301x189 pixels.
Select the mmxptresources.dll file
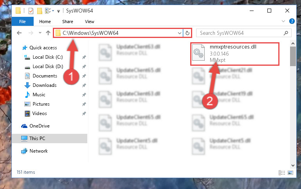tap(235, 54)
